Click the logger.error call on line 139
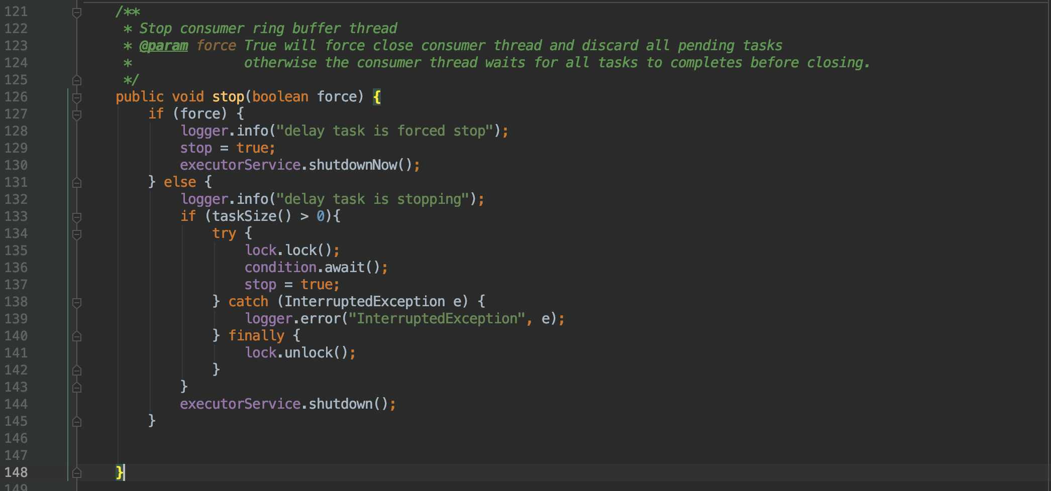Viewport: 1051px width, 491px height. pyautogui.click(x=401, y=319)
